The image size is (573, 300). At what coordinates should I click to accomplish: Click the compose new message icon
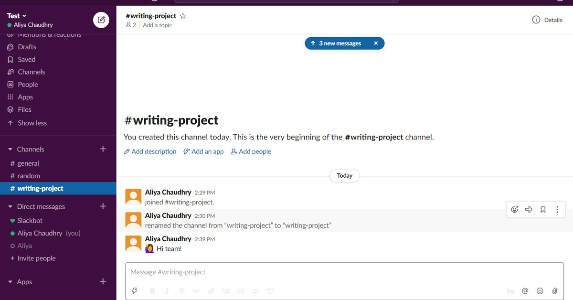(101, 20)
